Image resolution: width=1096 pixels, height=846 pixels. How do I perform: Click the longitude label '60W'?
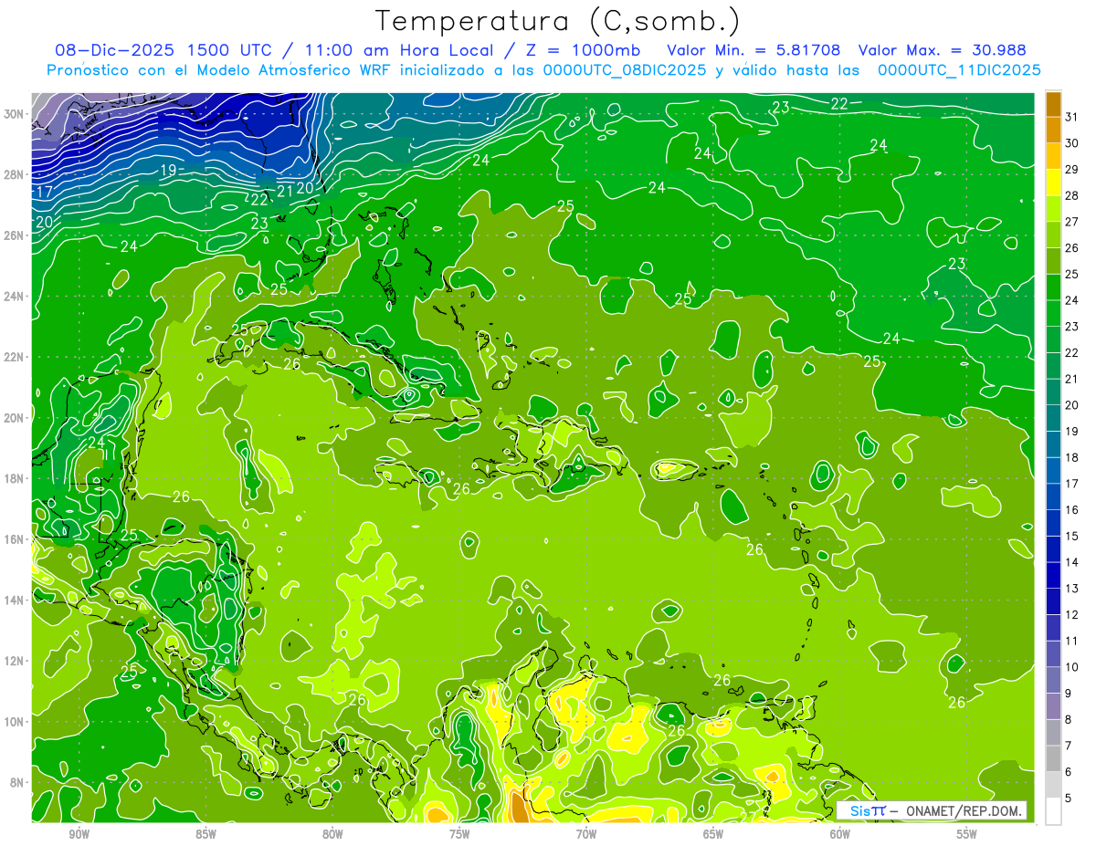click(840, 834)
